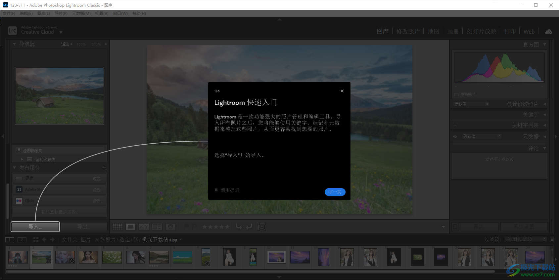
Task: Switch to survey view
Action: click(x=157, y=227)
